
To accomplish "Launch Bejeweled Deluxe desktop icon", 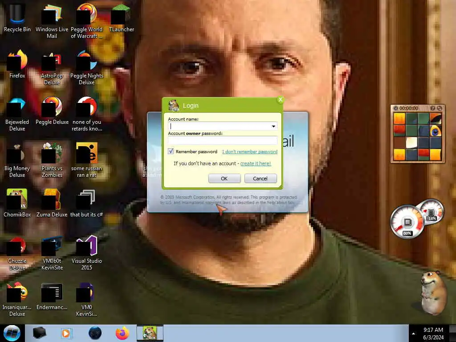I will (17, 114).
